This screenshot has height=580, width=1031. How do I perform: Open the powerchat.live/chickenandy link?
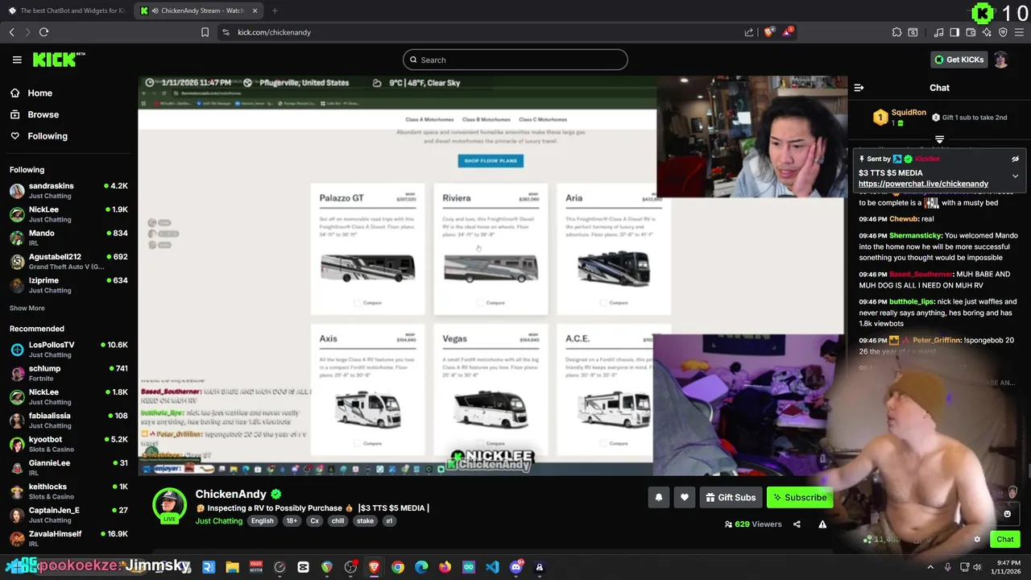(x=923, y=184)
